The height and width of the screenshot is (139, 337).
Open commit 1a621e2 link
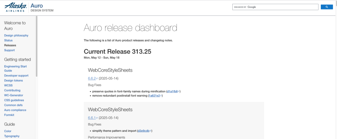(154, 96)
